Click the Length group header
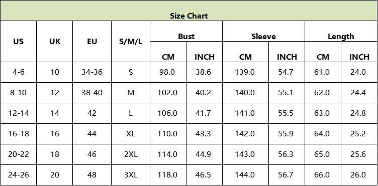378x186 pixels. [x=341, y=31]
